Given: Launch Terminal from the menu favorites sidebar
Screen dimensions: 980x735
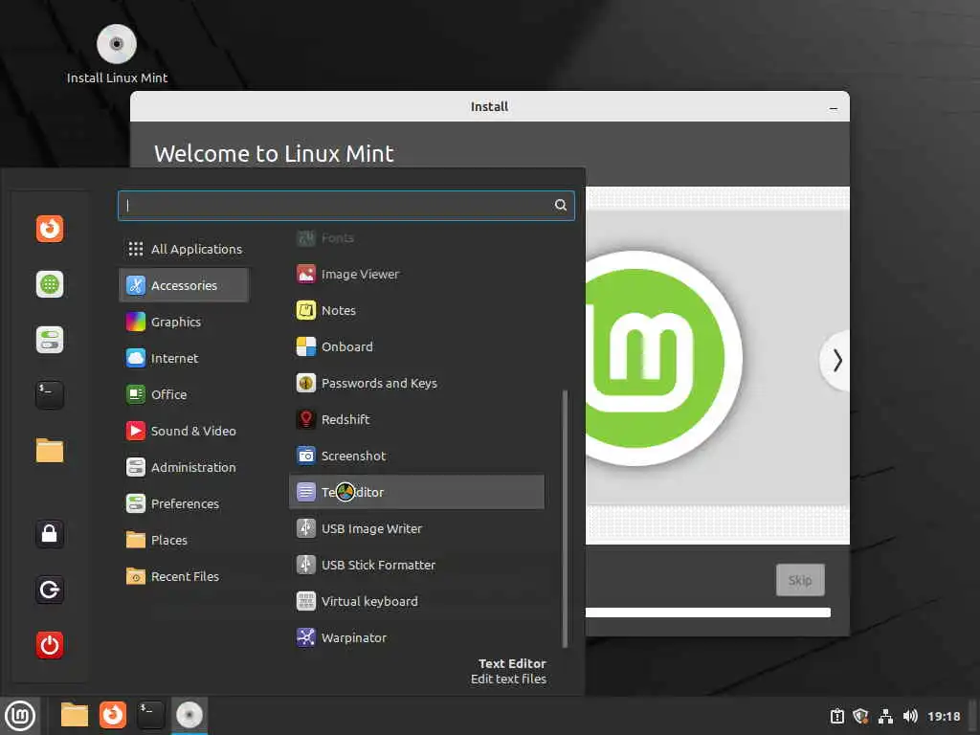Looking at the screenshot, I should pyautogui.click(x=50, y=395).
